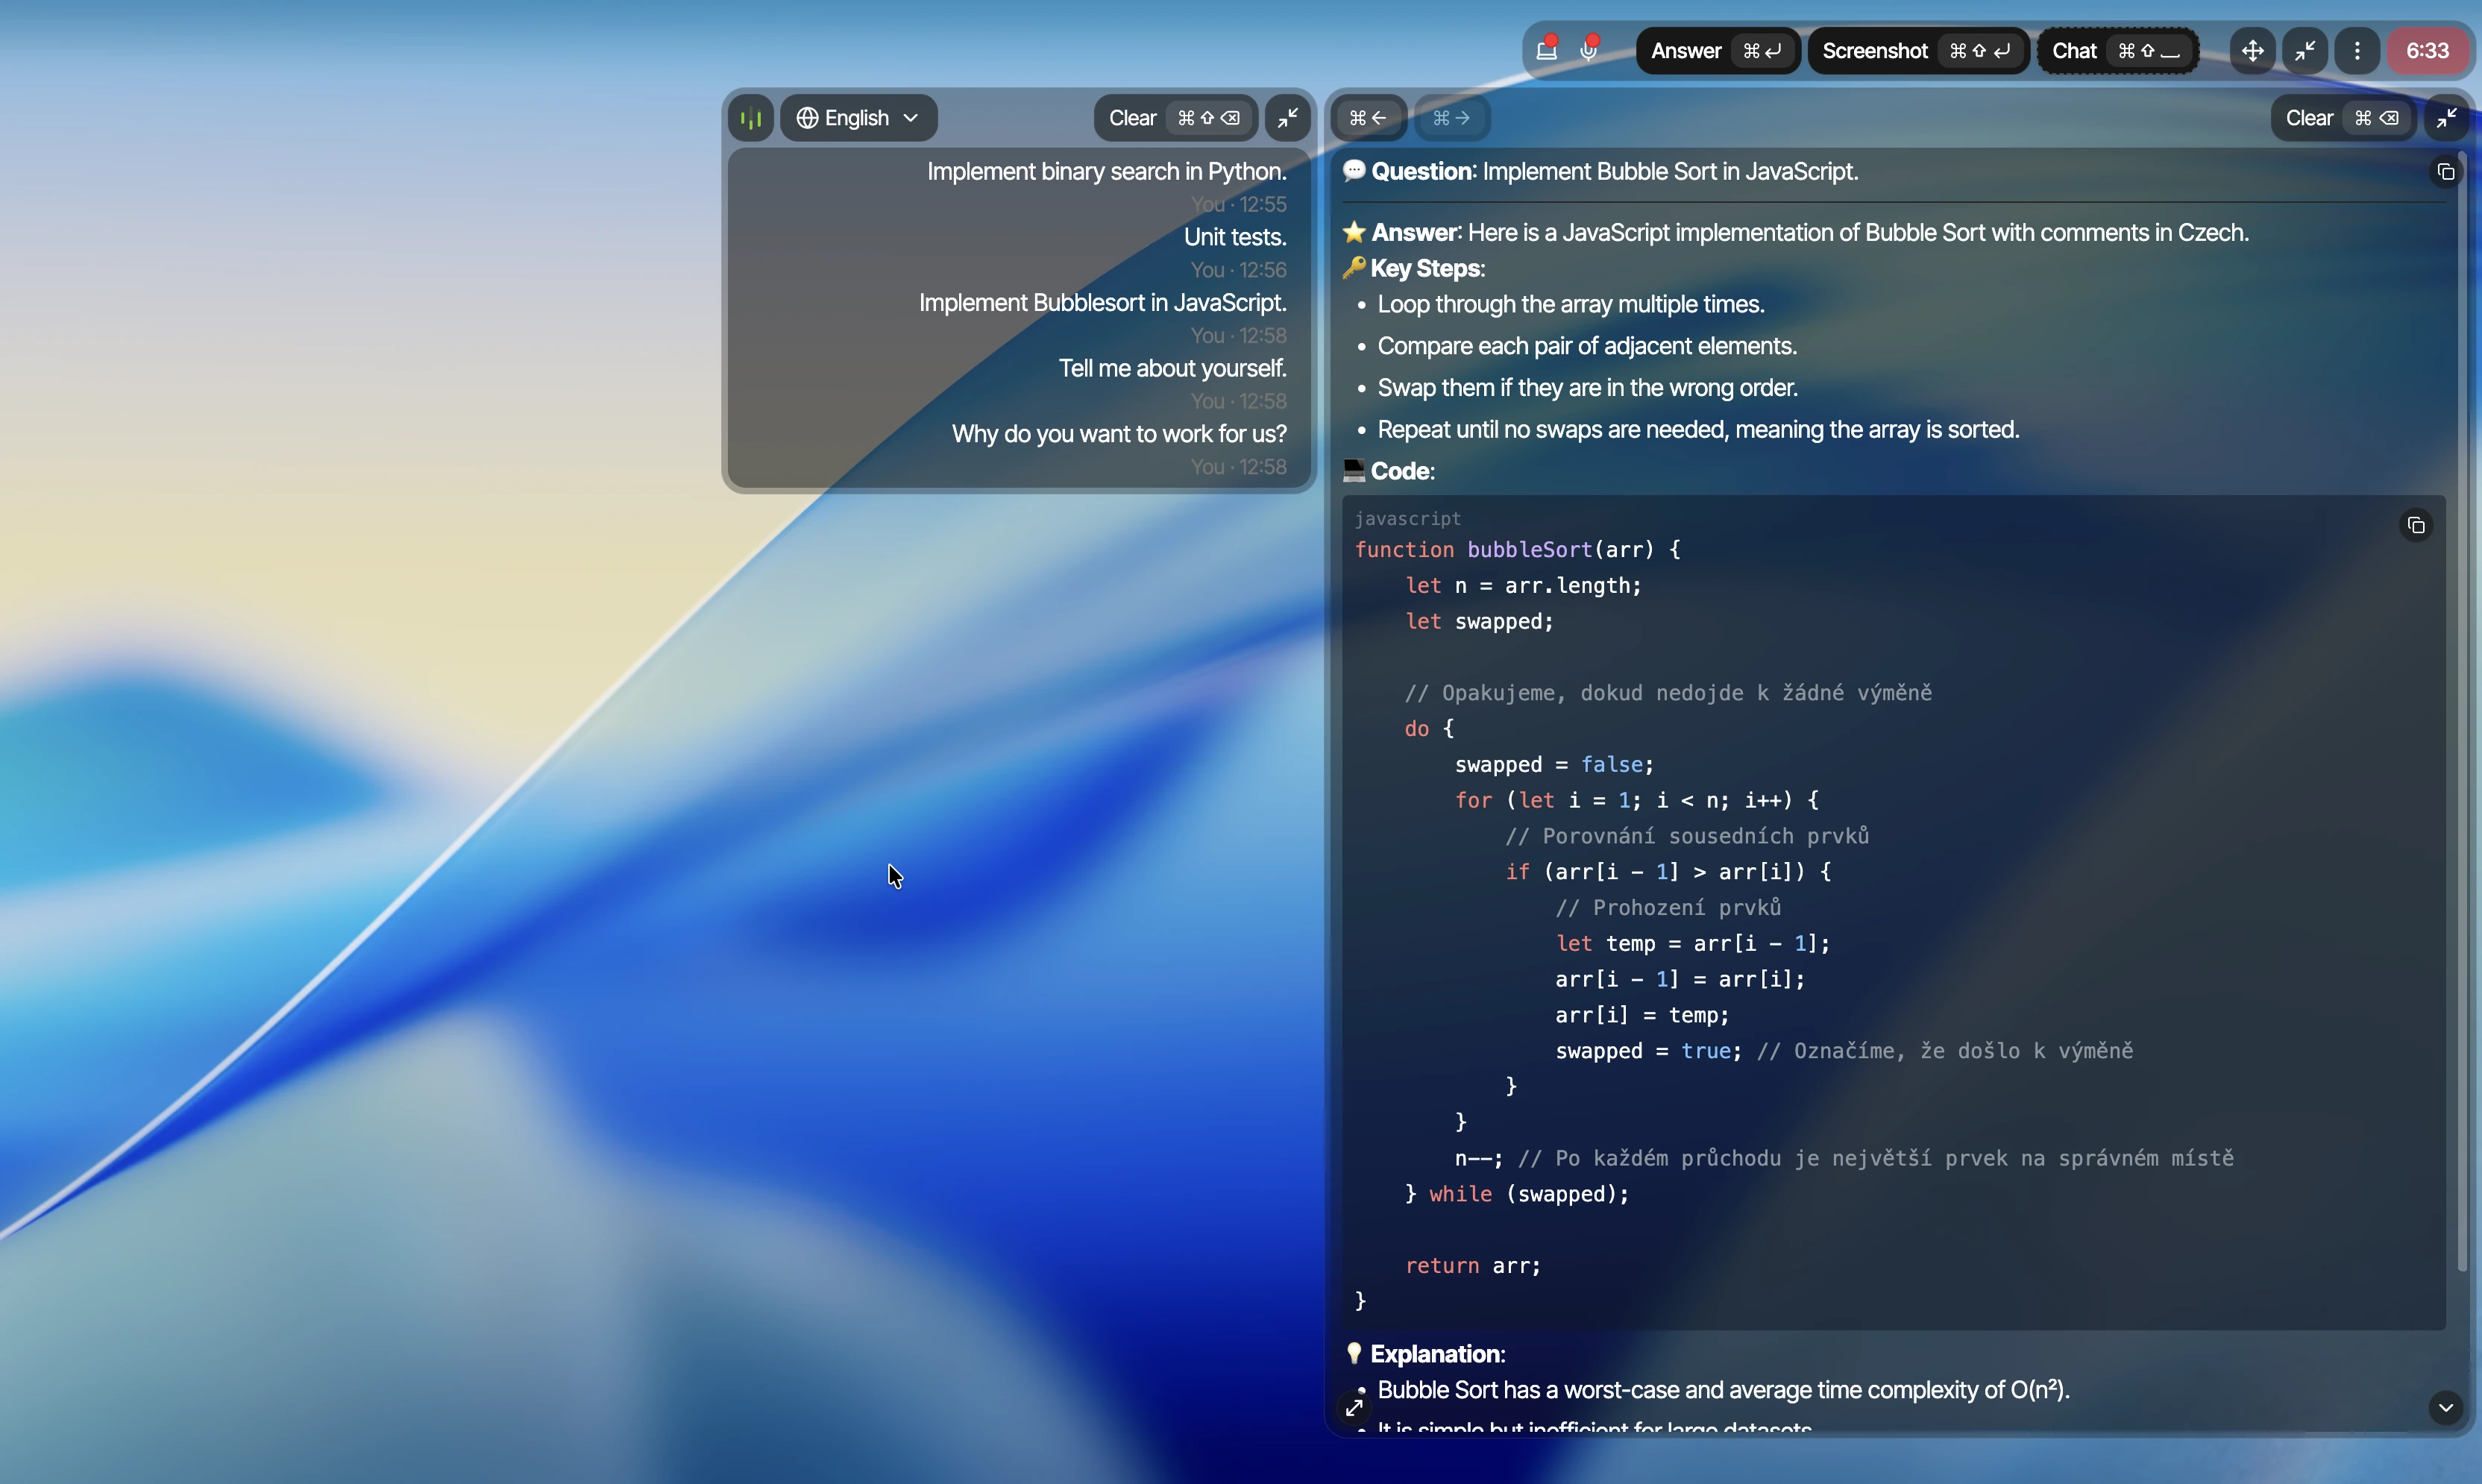
Task: Collapse the top toolbar with minimize arrows icon
Action: coord(2305,50)
